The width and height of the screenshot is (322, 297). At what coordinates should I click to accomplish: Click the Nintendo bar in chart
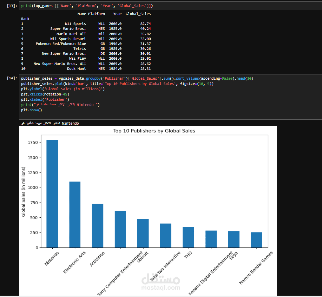point(52,194)
